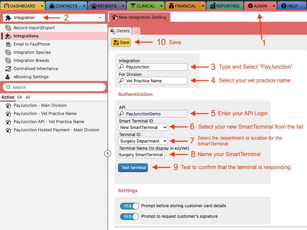Viewport: 307px width, 230px height.
Task: Expand the Clinical dropdown arrow
Action: pyautogui.click(x=161, y=6)
